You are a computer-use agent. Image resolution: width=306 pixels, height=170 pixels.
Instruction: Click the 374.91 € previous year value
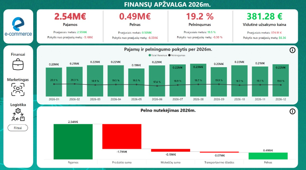coord(276,33)
